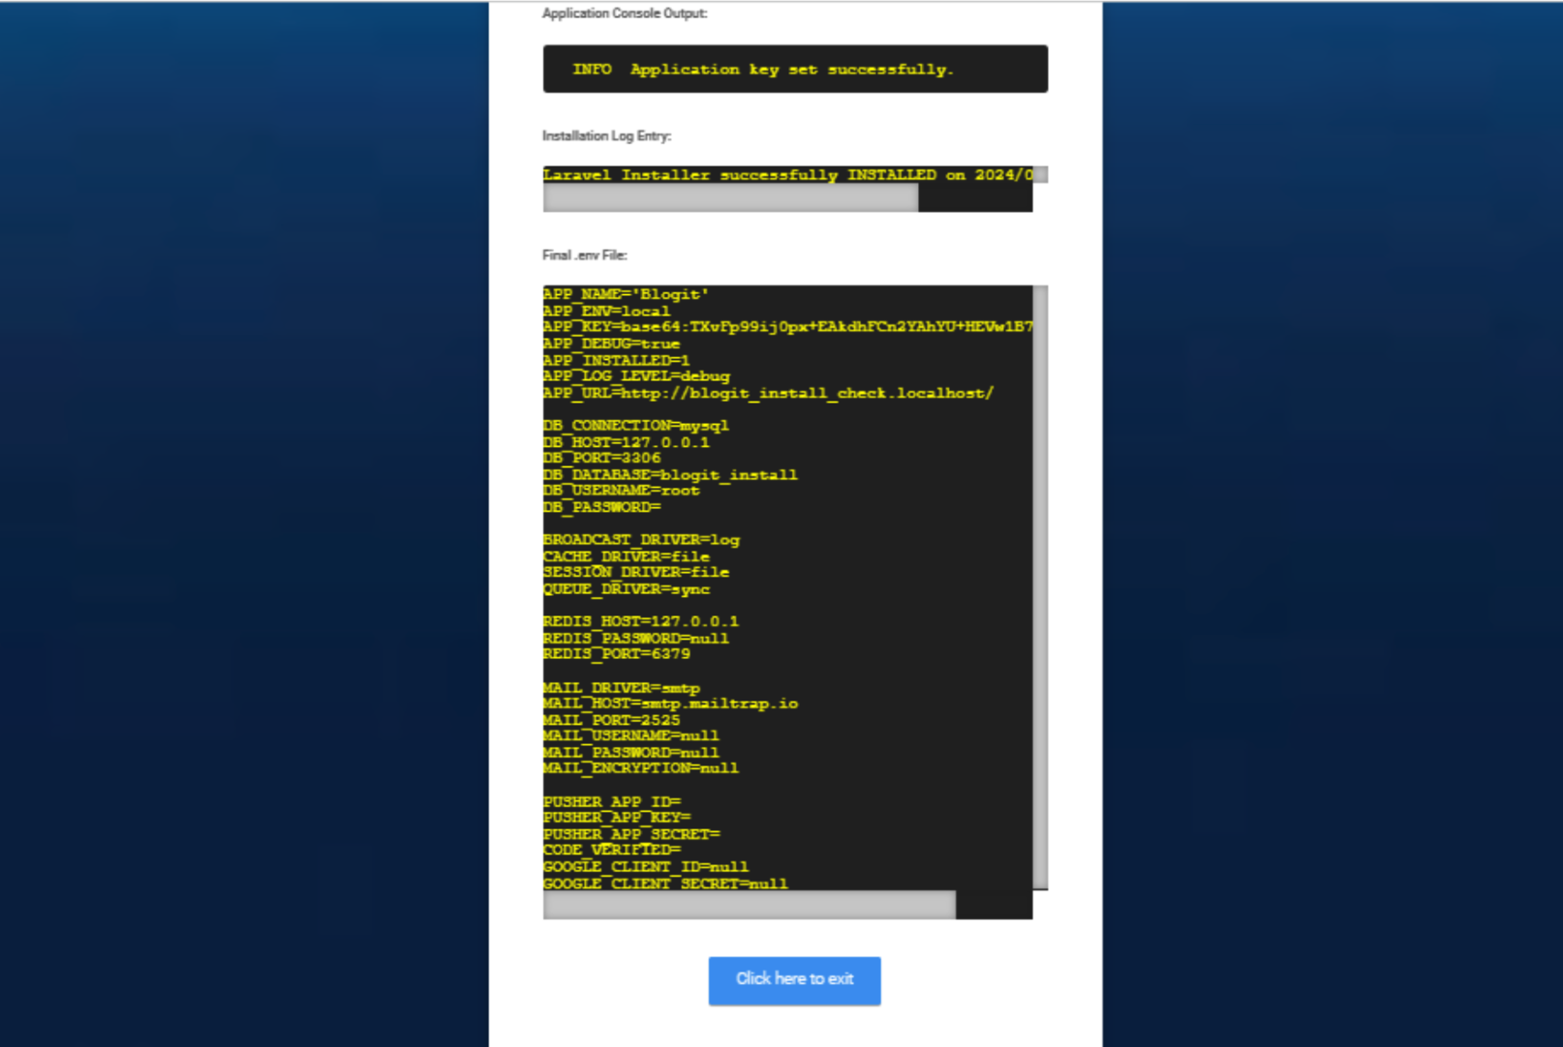Click the DB_DATABASE=blogit_install line
The image size is (1563, 1047).
coord(670,475)
